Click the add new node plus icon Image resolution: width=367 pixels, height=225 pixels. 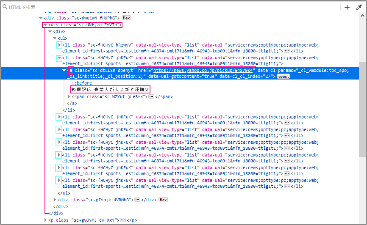347,7
